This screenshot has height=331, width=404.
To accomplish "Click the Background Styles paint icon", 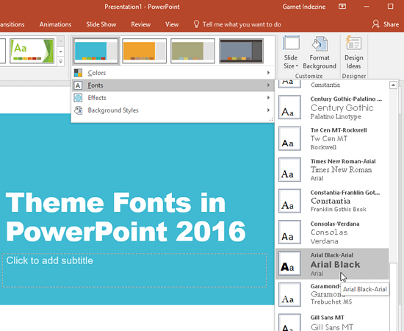I will (78, 110).
